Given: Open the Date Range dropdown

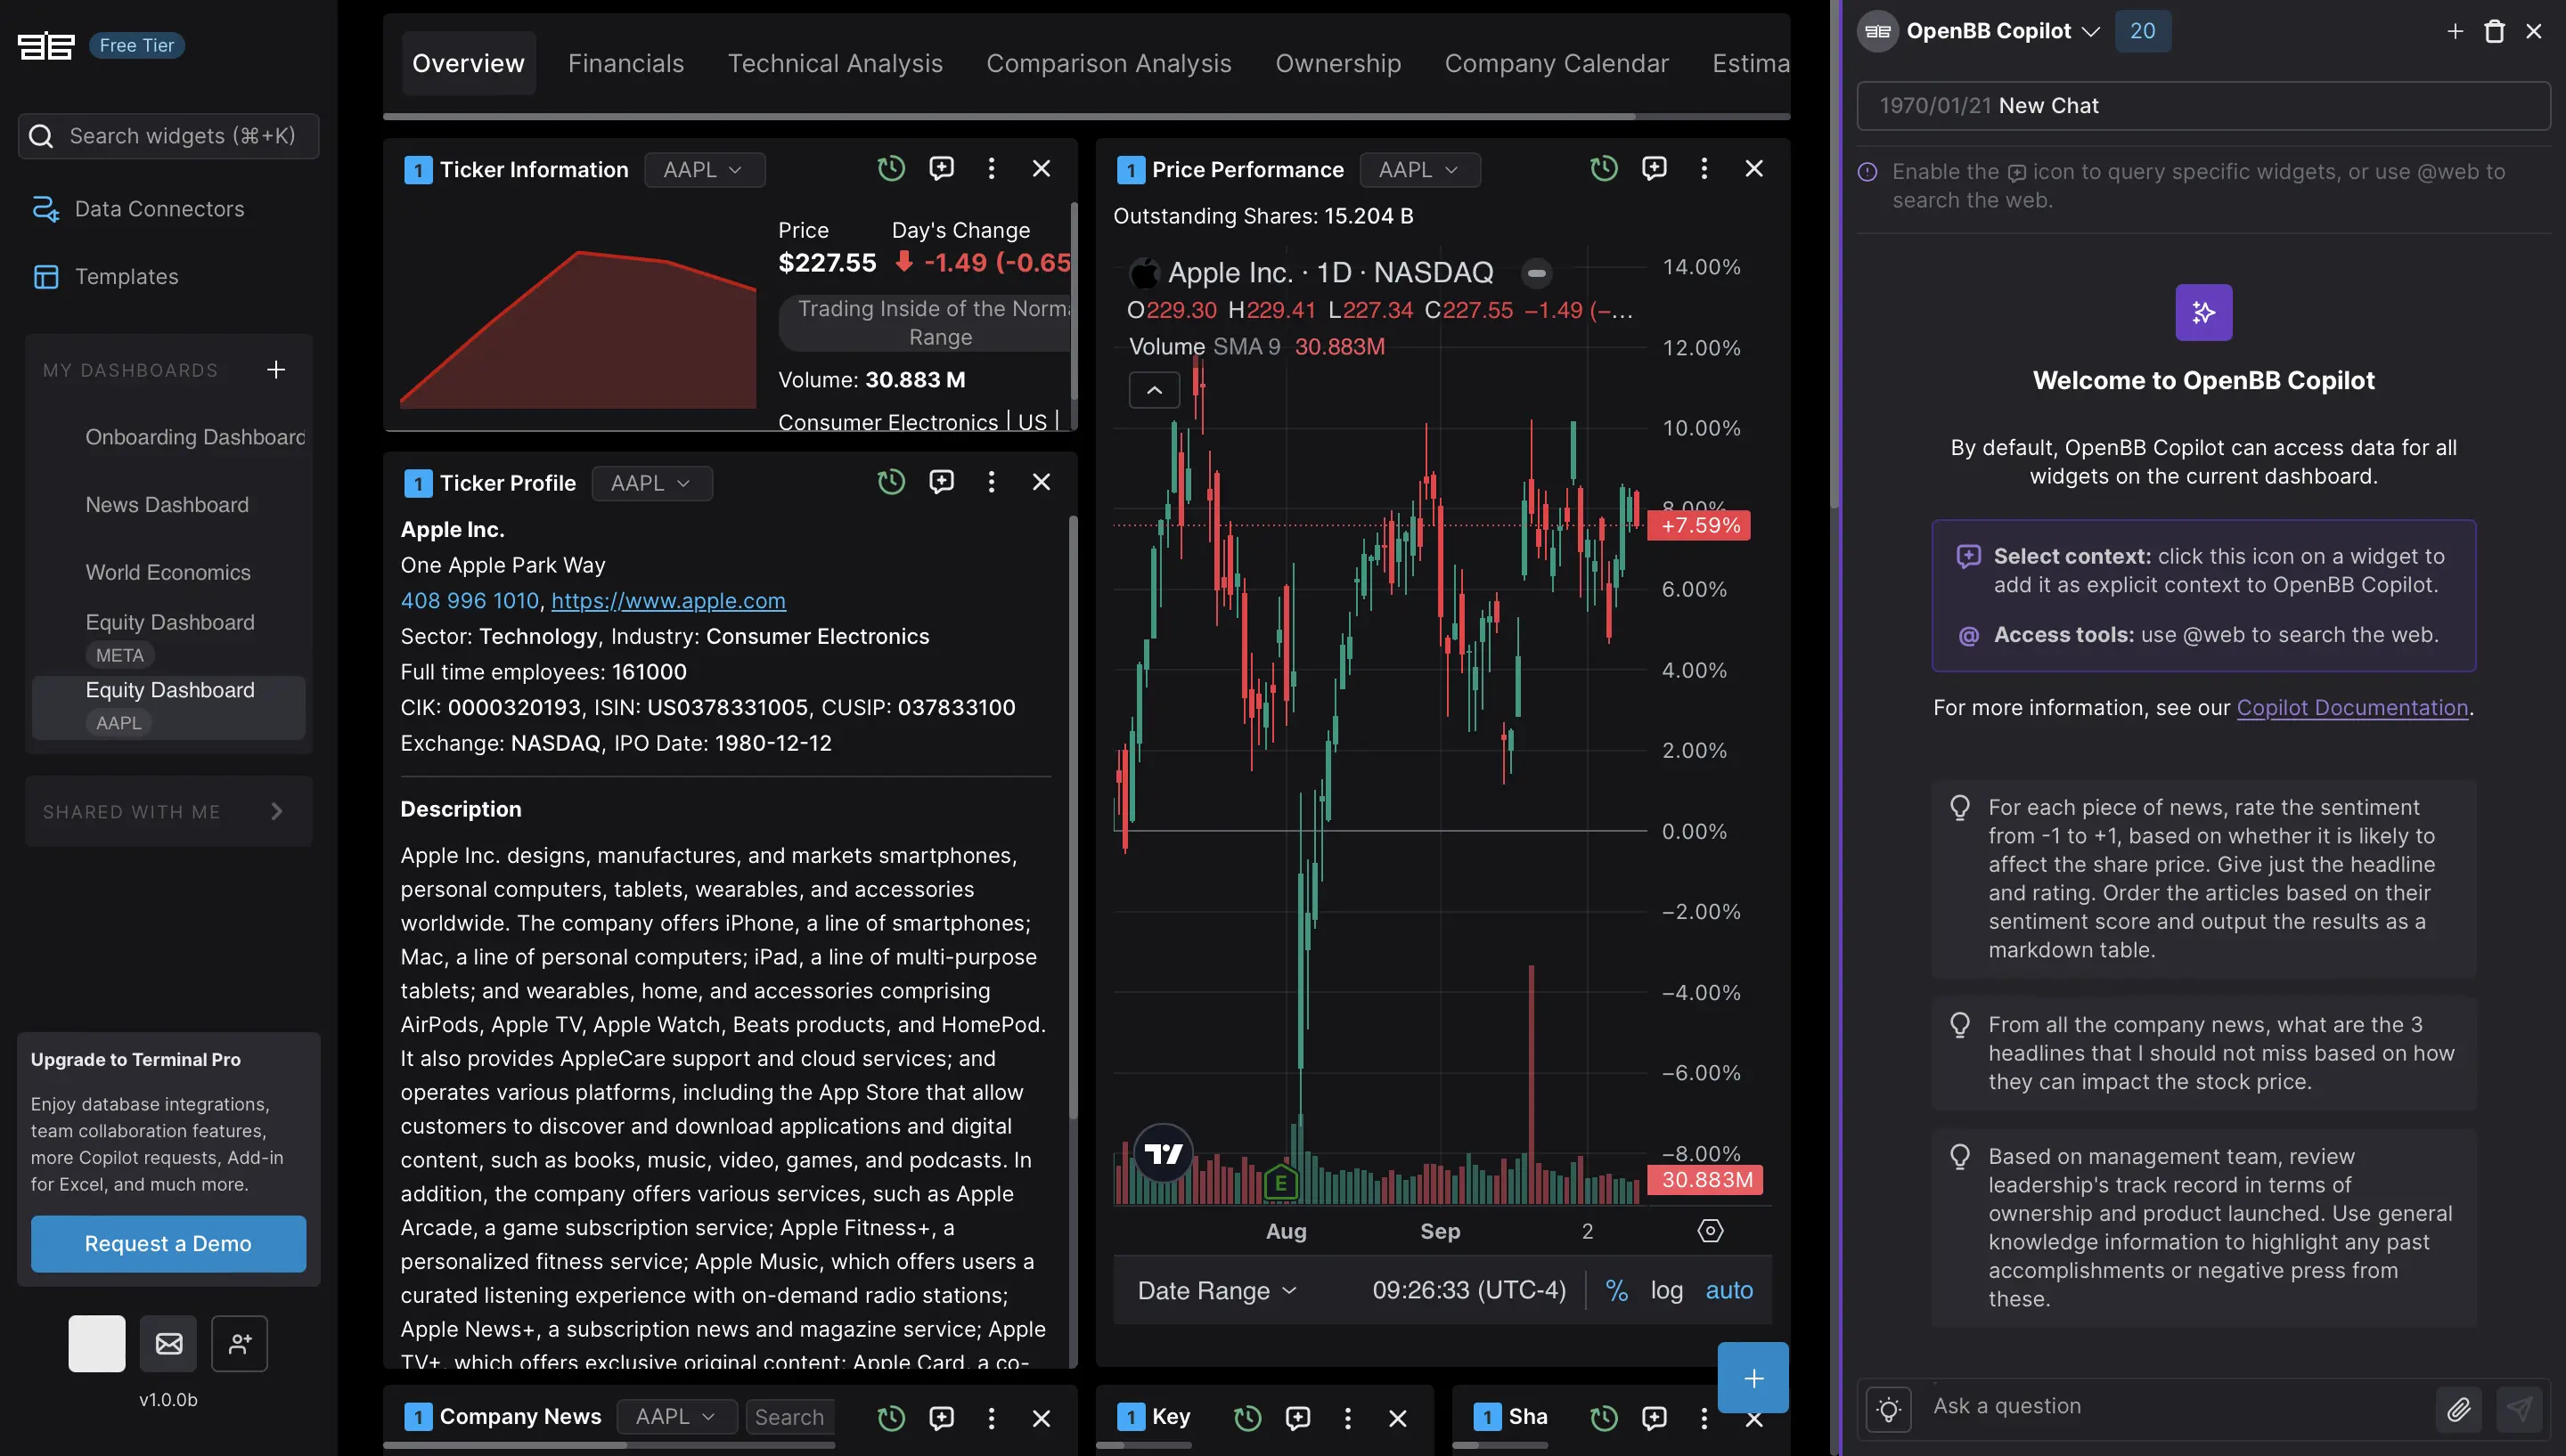Looking at the screenshot, I should pyautogui.click(x=1216, y=1290).
